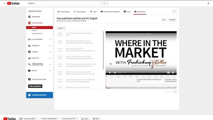Switch to Info & Settings tab
213x120 pixels.
click(x=64, y=12)
